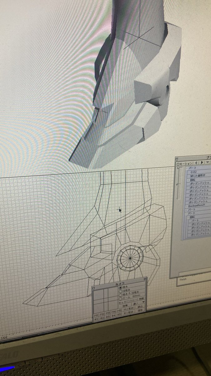Click the セット button in Camera panel
This screenshot has width=211, height=376.
[x=122, y=302]
